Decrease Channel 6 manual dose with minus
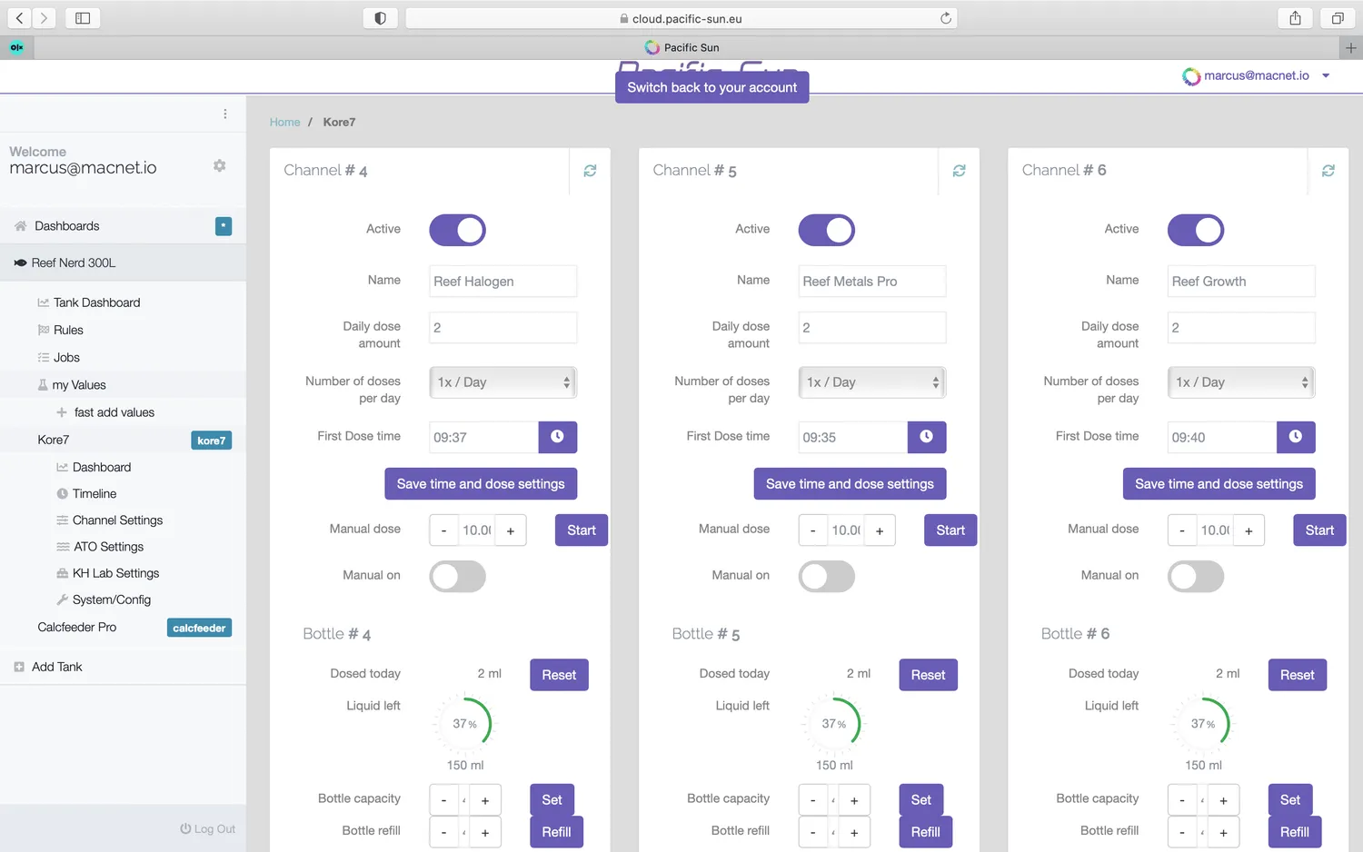The width and height of the screenshot is (1363, 852). point(1182,530)
